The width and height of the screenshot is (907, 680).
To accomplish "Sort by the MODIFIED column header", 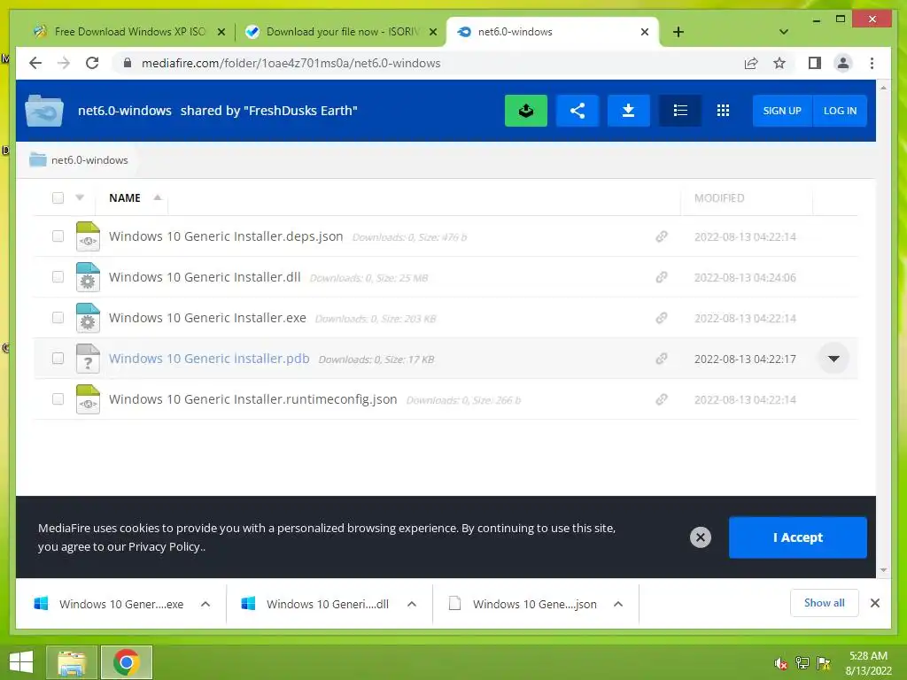I will [x=719, y=197].
